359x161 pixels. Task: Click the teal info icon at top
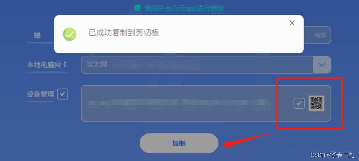click(x=137, y=8)
